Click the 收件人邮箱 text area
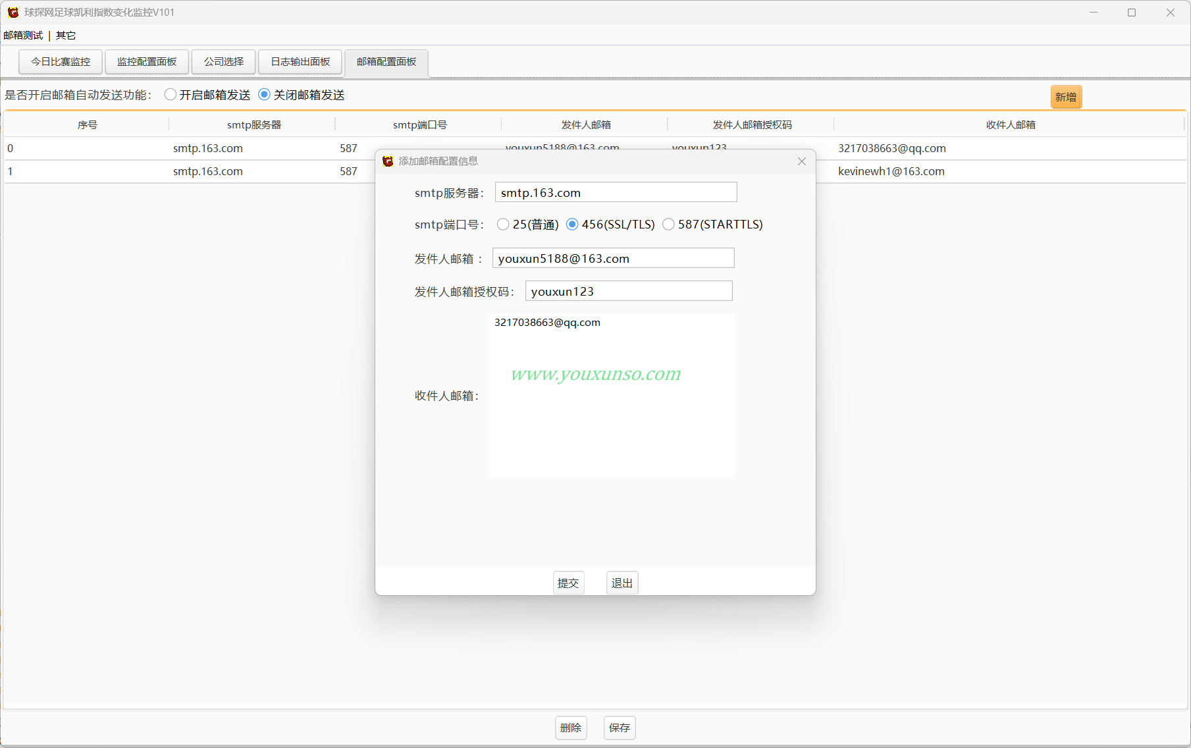 point(612,396)
